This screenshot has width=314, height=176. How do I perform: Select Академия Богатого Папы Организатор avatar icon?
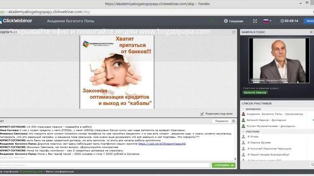pos(243,114)
